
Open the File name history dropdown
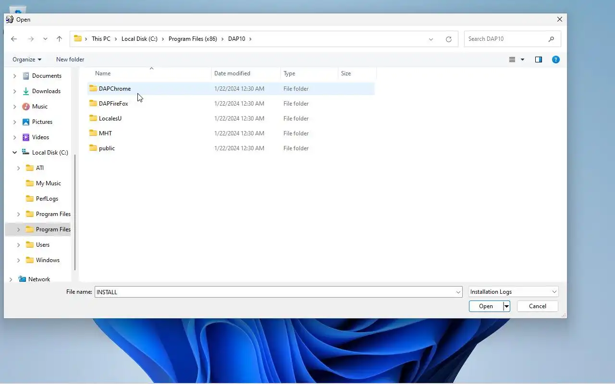(x=458, y=292)
